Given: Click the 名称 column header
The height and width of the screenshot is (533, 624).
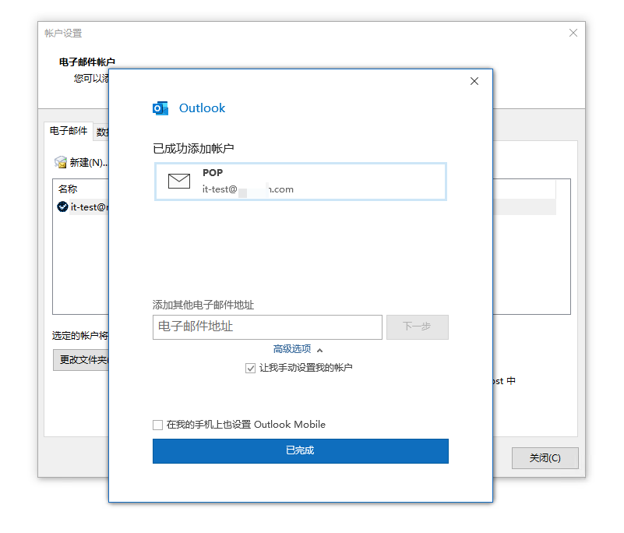Looking at the screenshot, I should 68,189.
